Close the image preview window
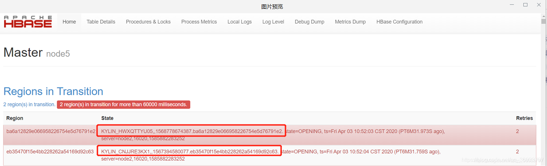 pyautogui.click(x=539, y=5)
